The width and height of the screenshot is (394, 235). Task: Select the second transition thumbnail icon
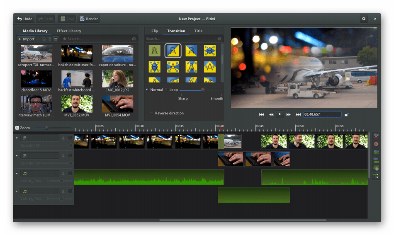[x=173, y=51]
